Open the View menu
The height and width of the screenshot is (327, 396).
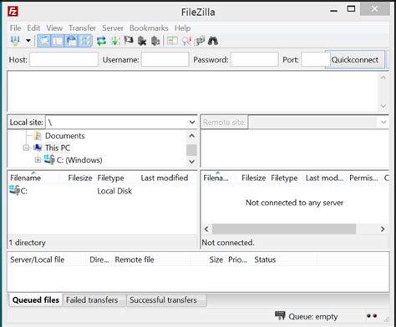click(54, 28)
